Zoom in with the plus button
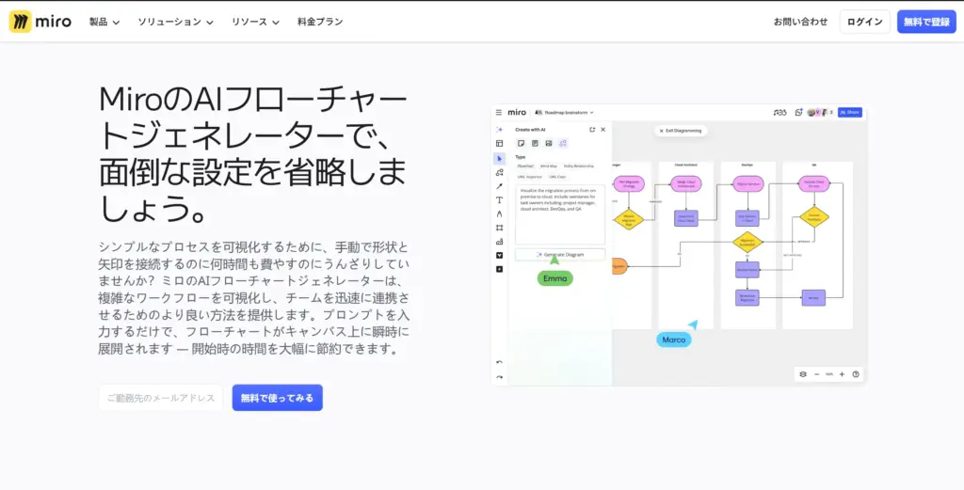964x490 pixels. click(x=843, y=374)
